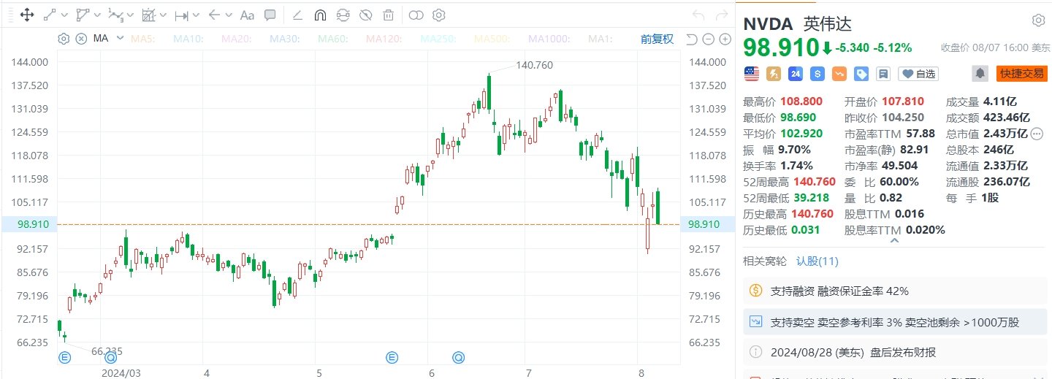This screenshot has height=379, width=1052.
Task: Click the blue price tag icon
Action: 861,73
